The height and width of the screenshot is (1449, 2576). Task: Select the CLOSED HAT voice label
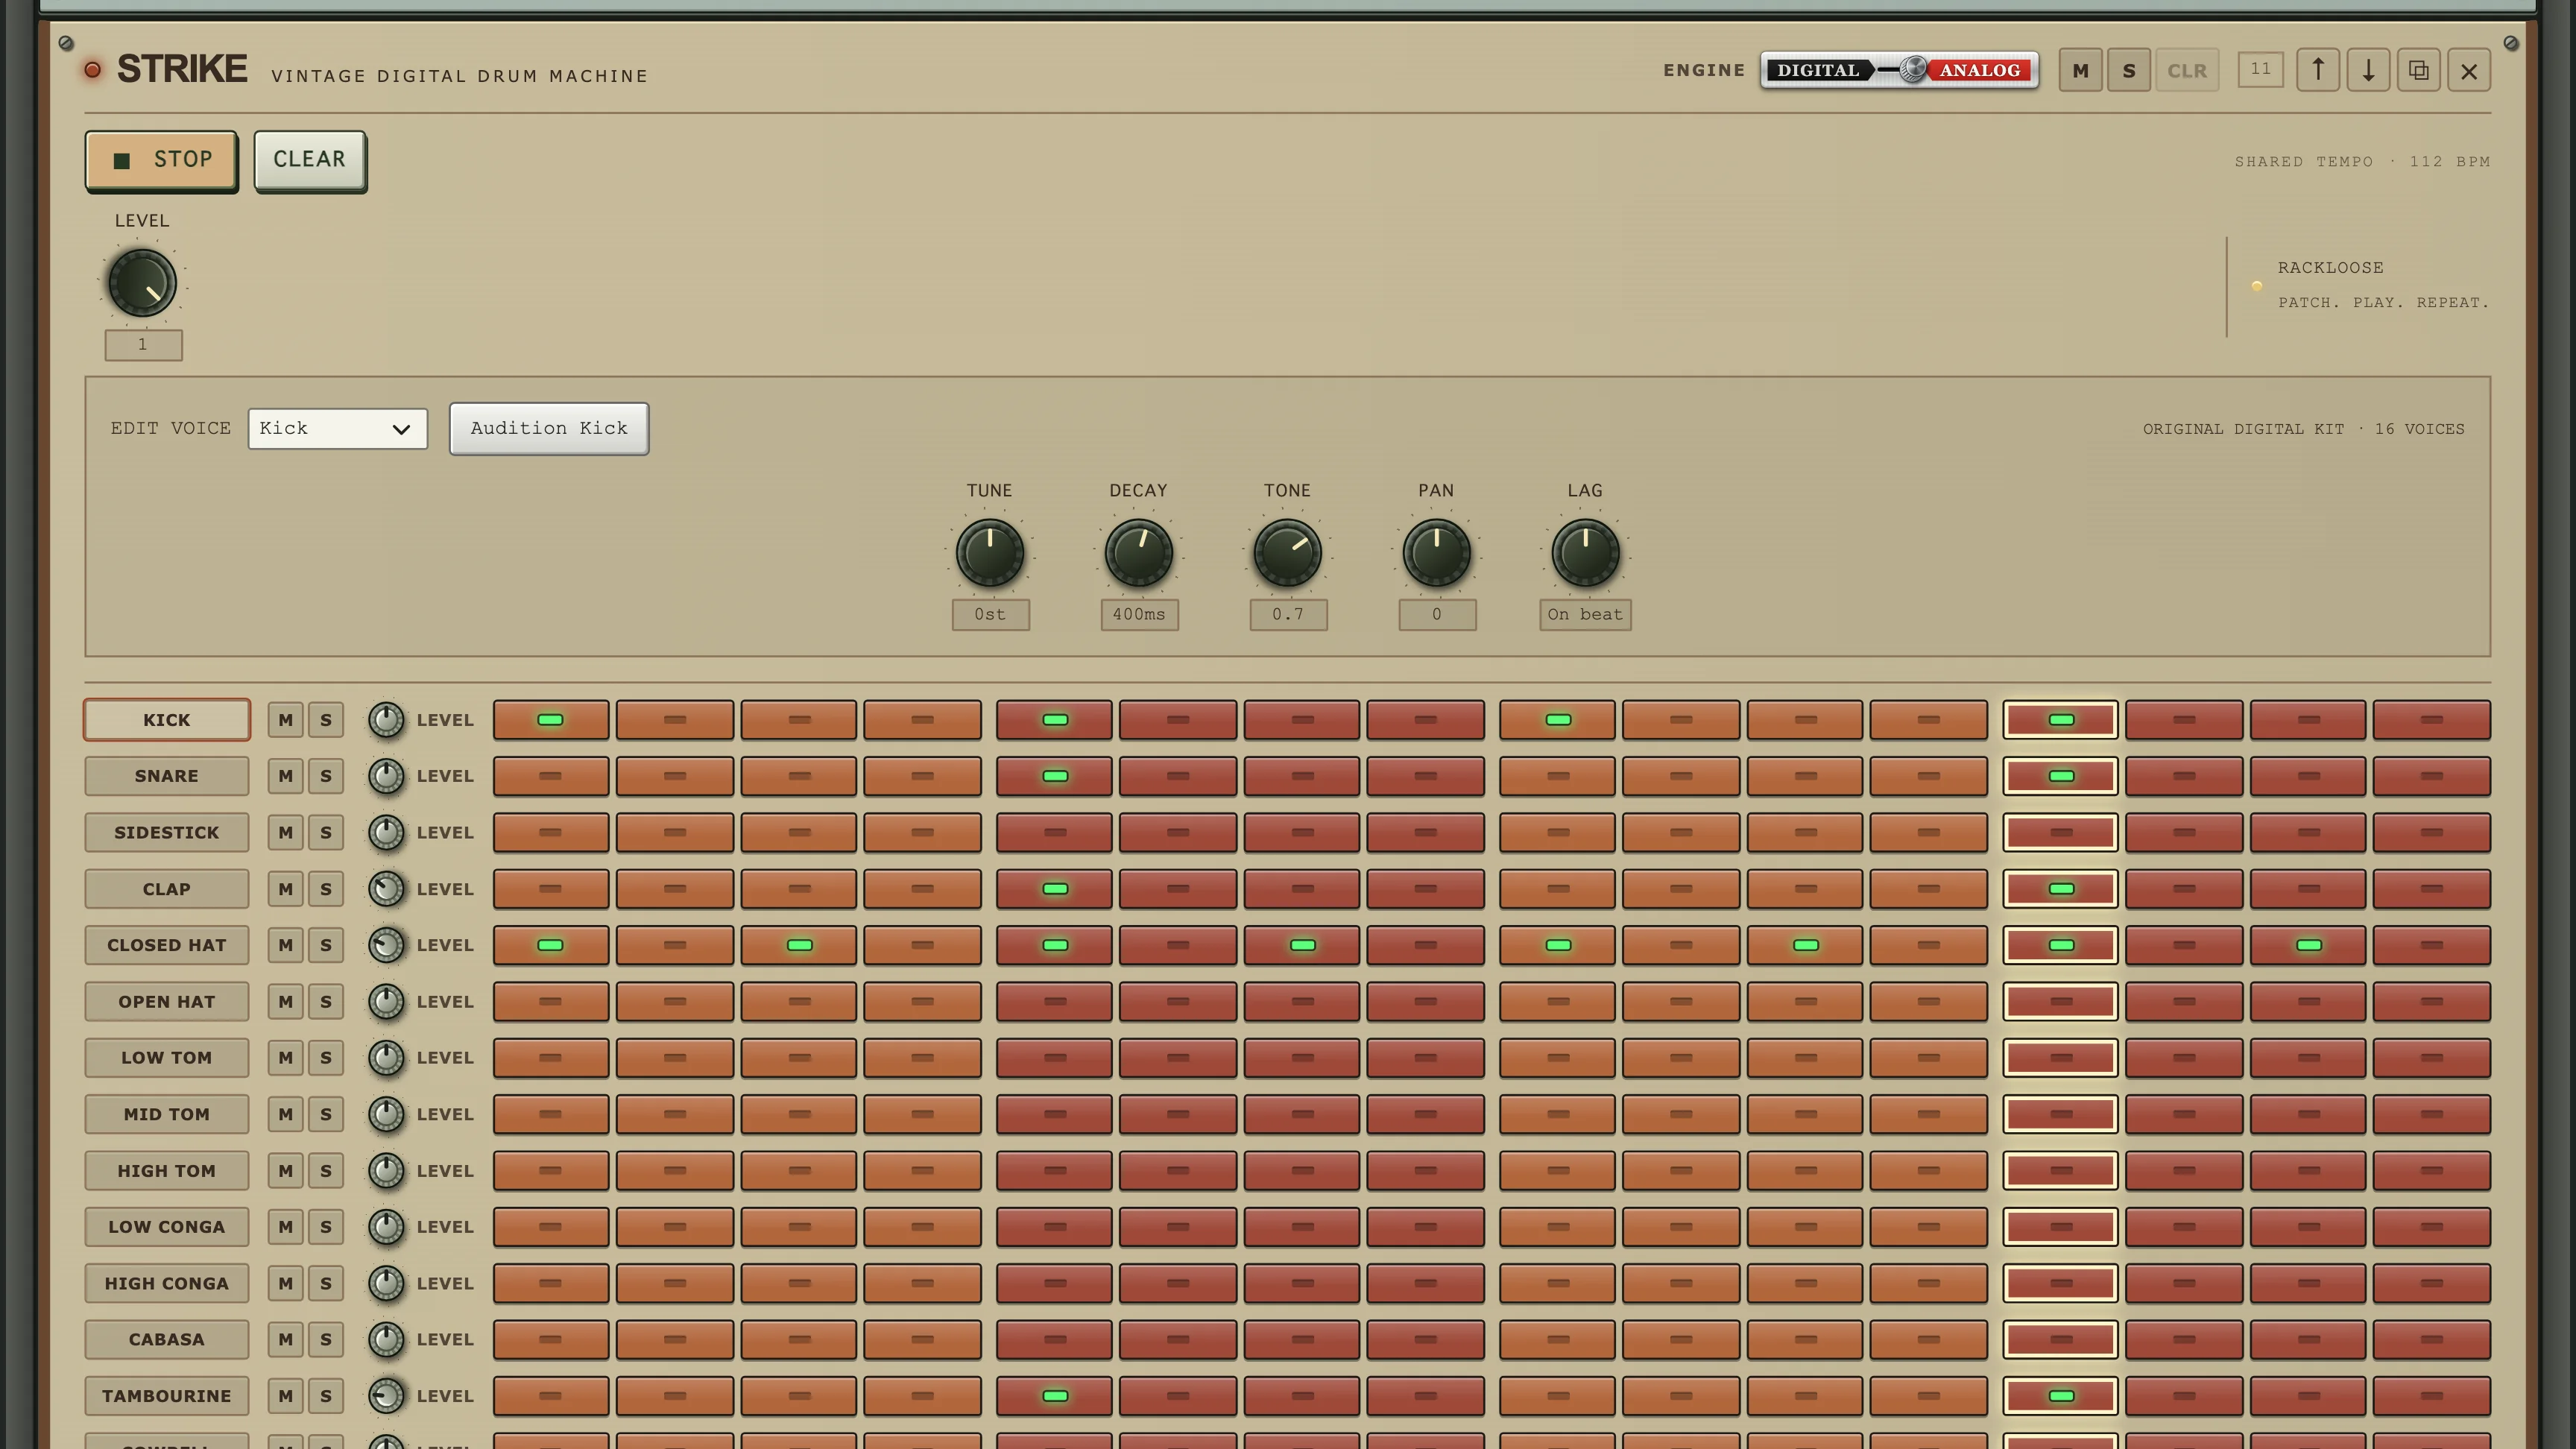point(167,945)
